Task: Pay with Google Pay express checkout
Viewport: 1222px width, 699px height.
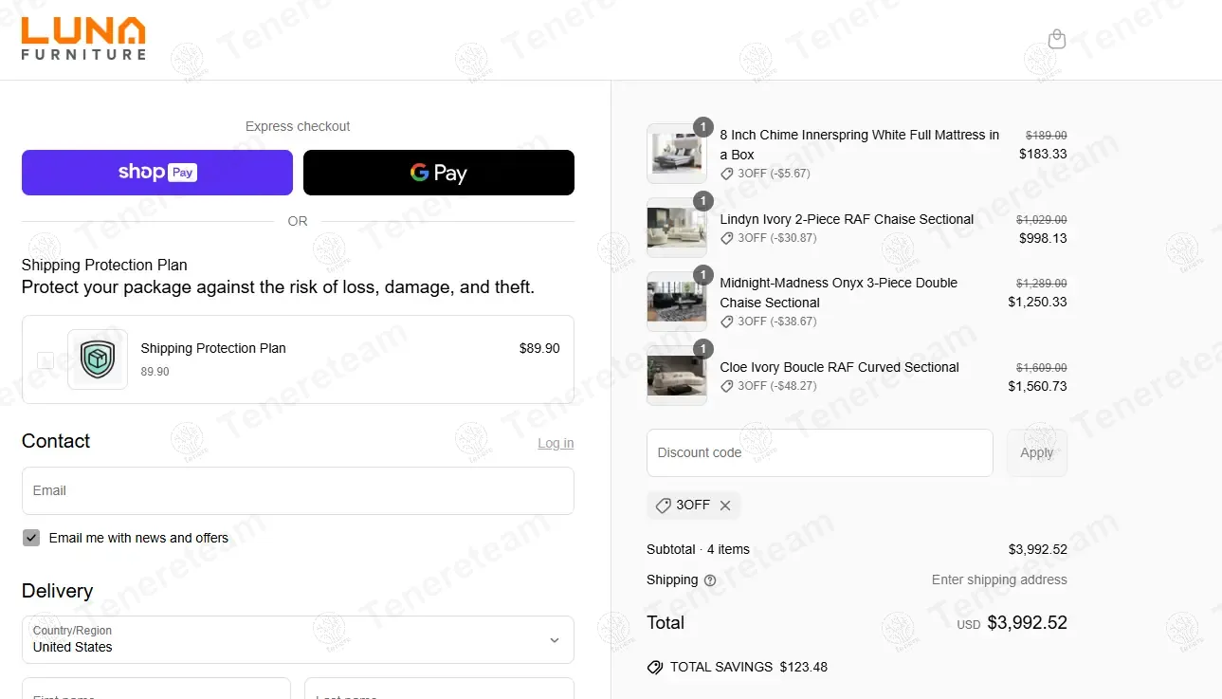Action: (438, 173)
